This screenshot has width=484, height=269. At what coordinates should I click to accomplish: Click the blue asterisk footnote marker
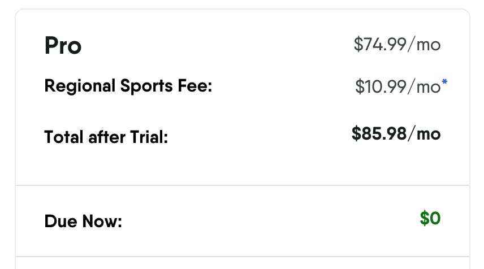(444, 83)
